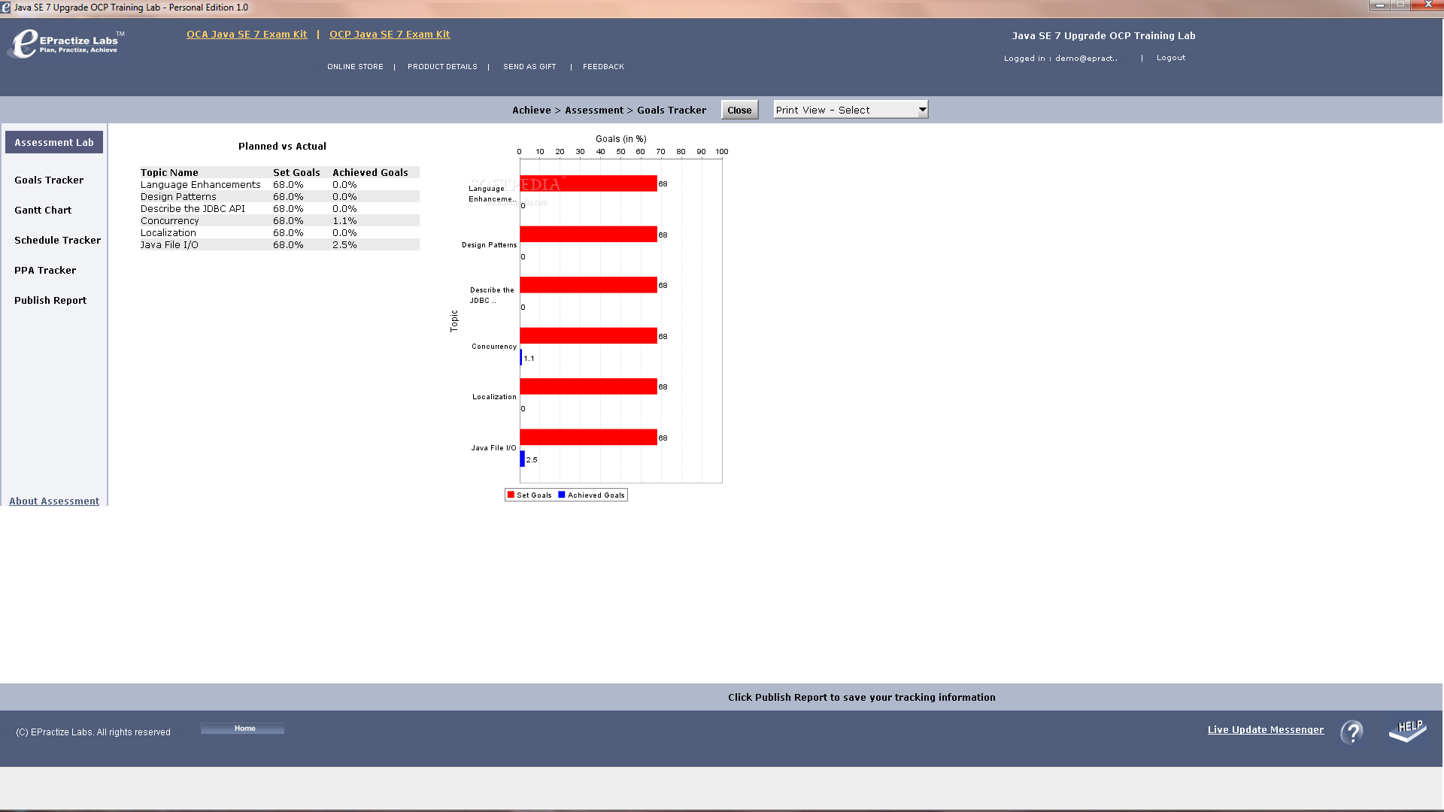Click the Set Goals column header
Image resolution: width=1444 pixels, height=812 pixels.
pos(296,172)
